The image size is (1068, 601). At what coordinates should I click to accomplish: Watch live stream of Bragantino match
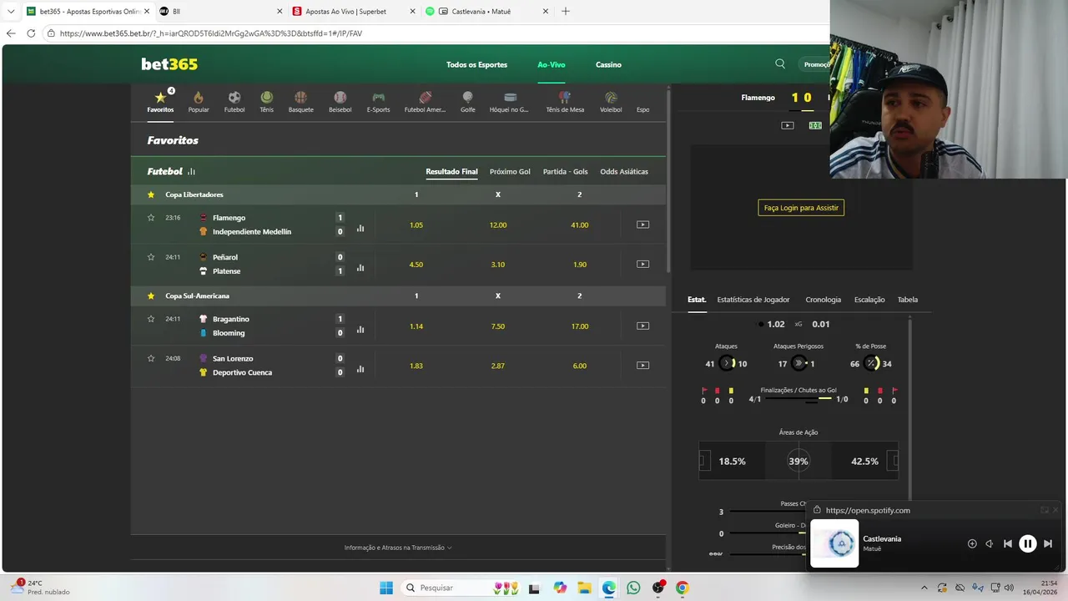pos(642,326)
